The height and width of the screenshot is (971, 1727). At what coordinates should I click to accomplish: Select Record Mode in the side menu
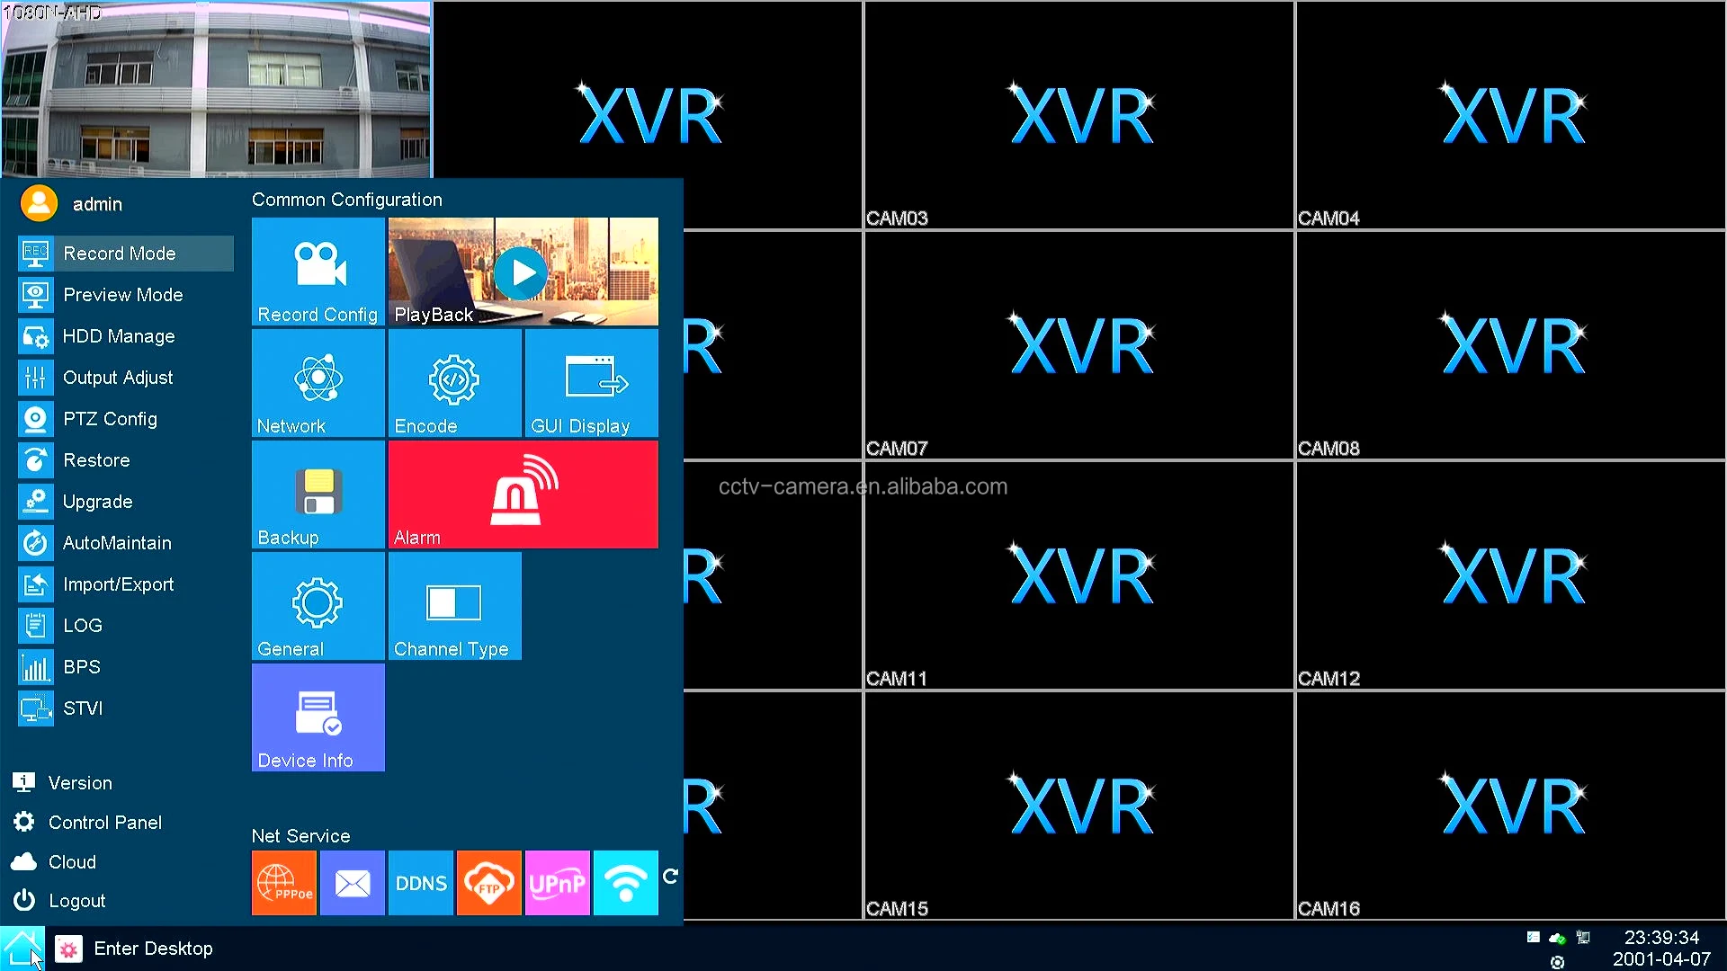[120, 254]
